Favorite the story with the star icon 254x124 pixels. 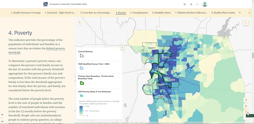pos(185,4)
